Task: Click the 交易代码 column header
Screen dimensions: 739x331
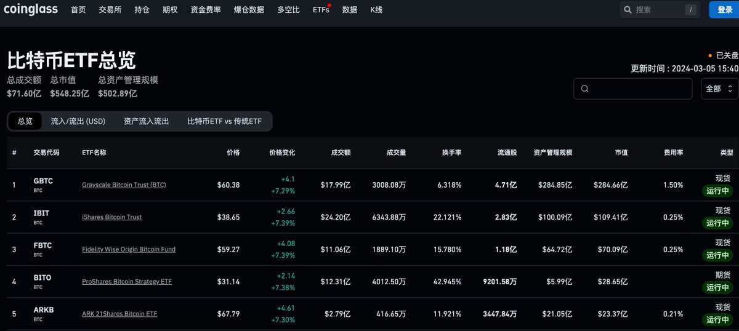Action: (x=46, y=153)
